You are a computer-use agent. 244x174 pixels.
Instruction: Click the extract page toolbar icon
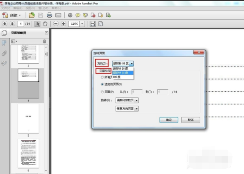click(x=101, y=15)
